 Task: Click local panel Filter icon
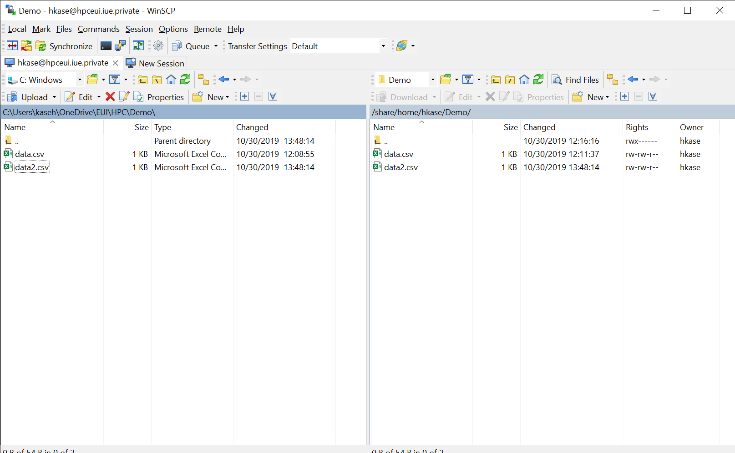tap(115, 80)
